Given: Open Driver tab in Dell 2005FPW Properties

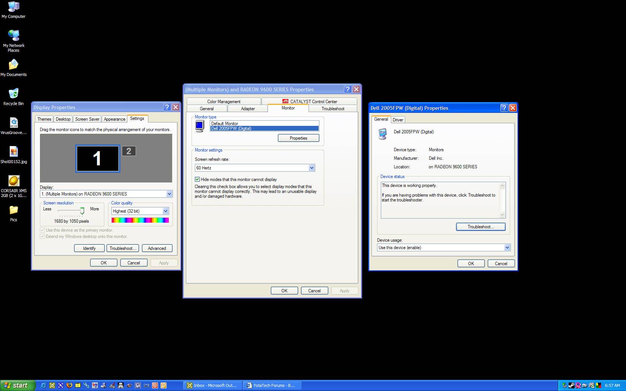Looking at the screenshot, I should pos(398,120).
